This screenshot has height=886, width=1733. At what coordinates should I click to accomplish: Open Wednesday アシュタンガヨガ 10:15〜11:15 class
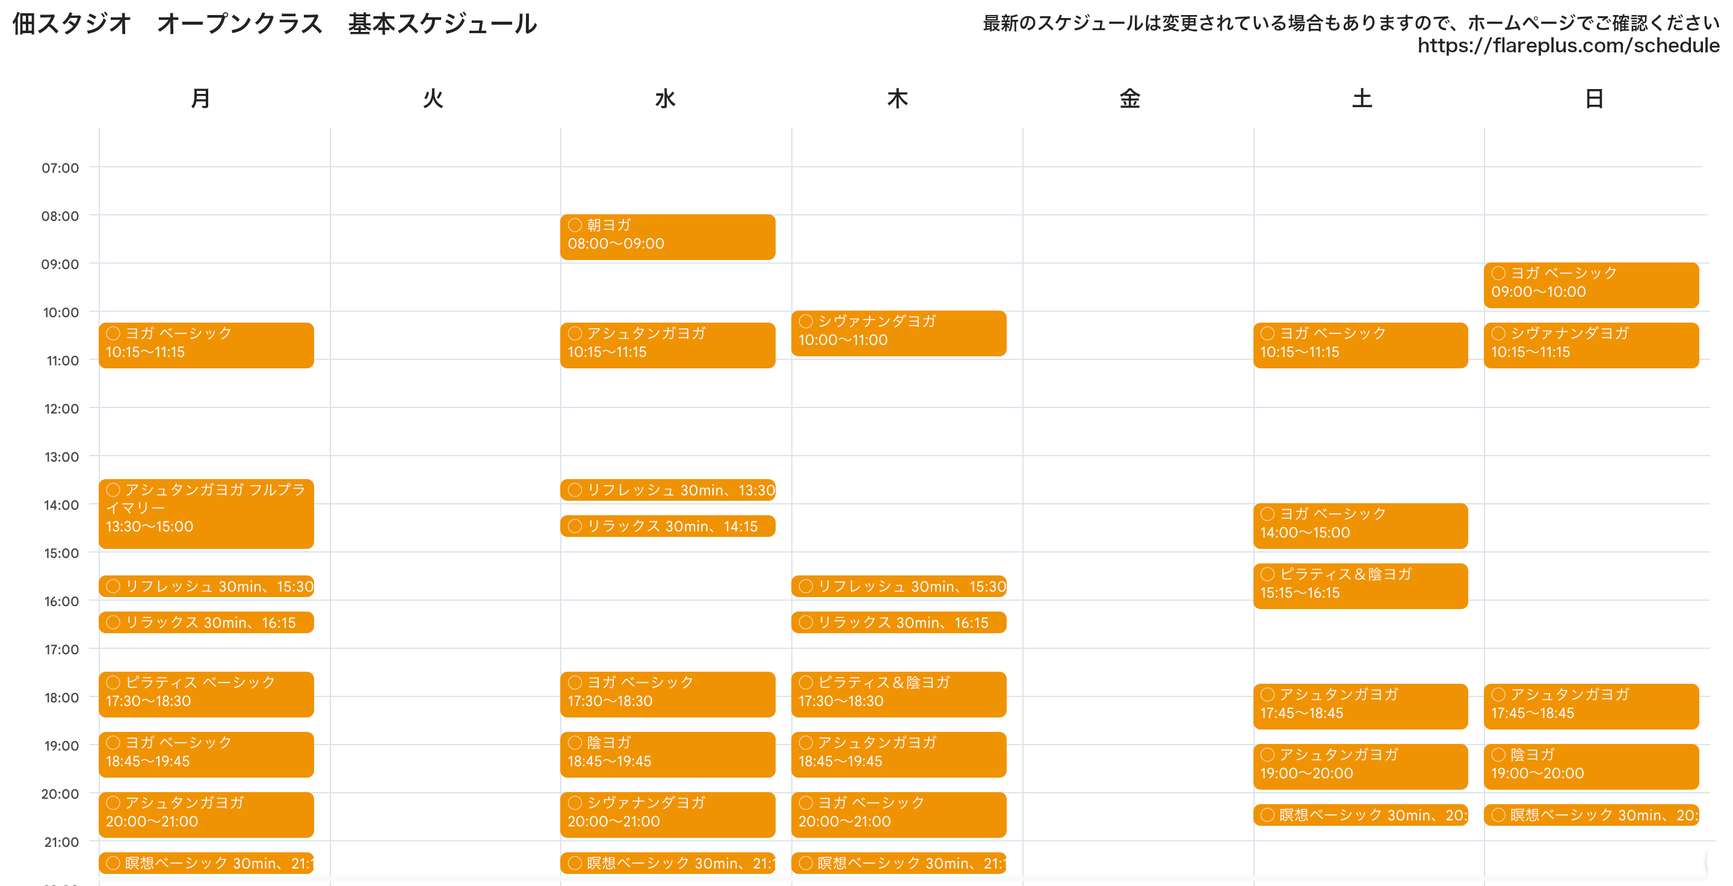click(x=667, y=345)
